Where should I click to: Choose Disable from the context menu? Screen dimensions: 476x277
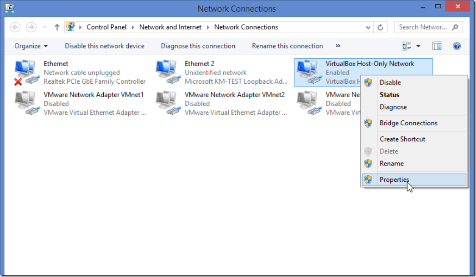point(414,82)
